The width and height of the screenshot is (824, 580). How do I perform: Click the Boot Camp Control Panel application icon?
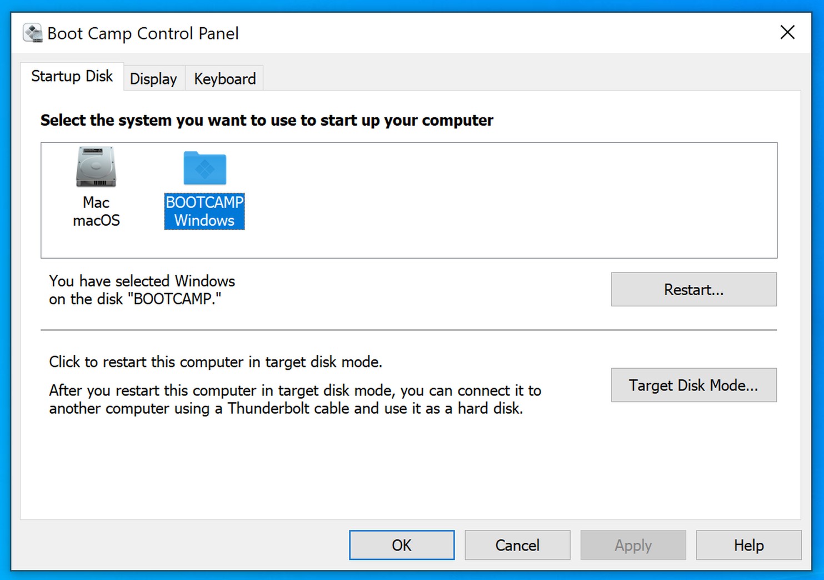tap(32, 33)
